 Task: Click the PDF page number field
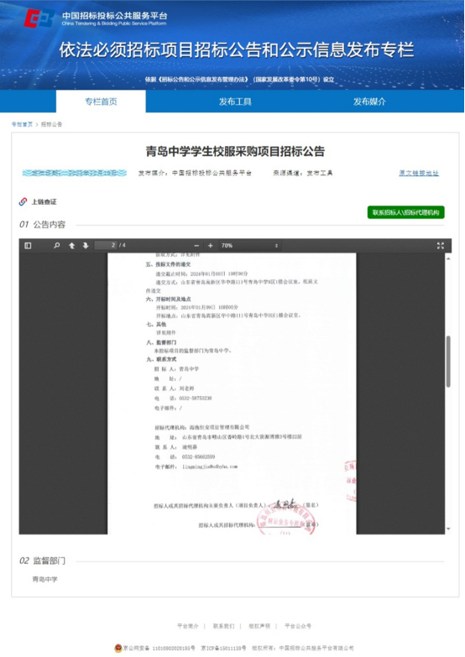(106, 245)
